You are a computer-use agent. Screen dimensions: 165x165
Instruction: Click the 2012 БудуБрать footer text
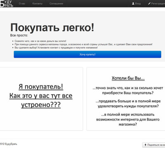[x=8, y=144]
